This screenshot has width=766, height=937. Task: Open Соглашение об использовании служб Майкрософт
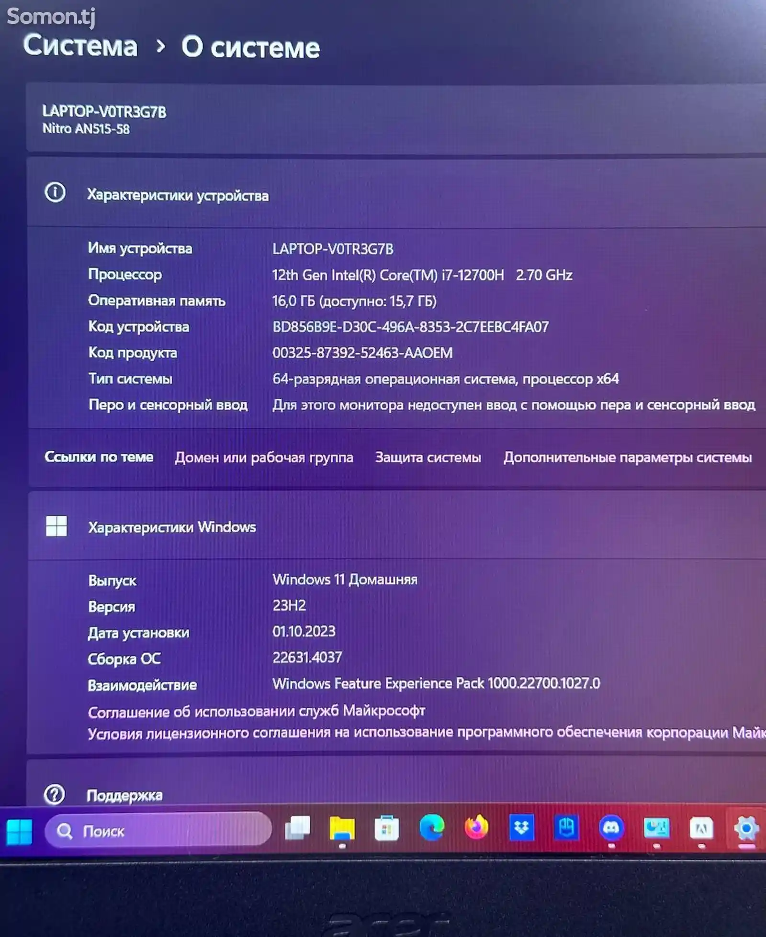tap(256, 711)
